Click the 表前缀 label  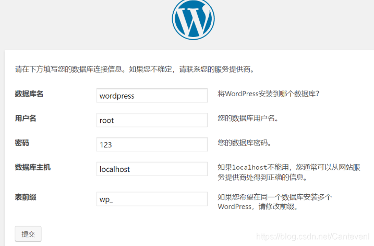point(26,197)
